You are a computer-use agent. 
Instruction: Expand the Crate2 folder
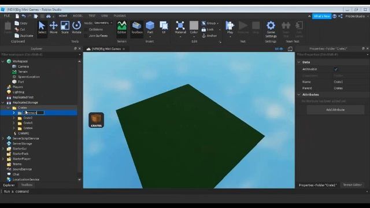(14, 118)
